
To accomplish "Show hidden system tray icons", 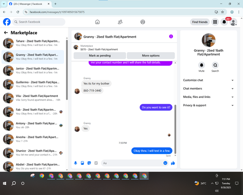I will coord(212,183).
